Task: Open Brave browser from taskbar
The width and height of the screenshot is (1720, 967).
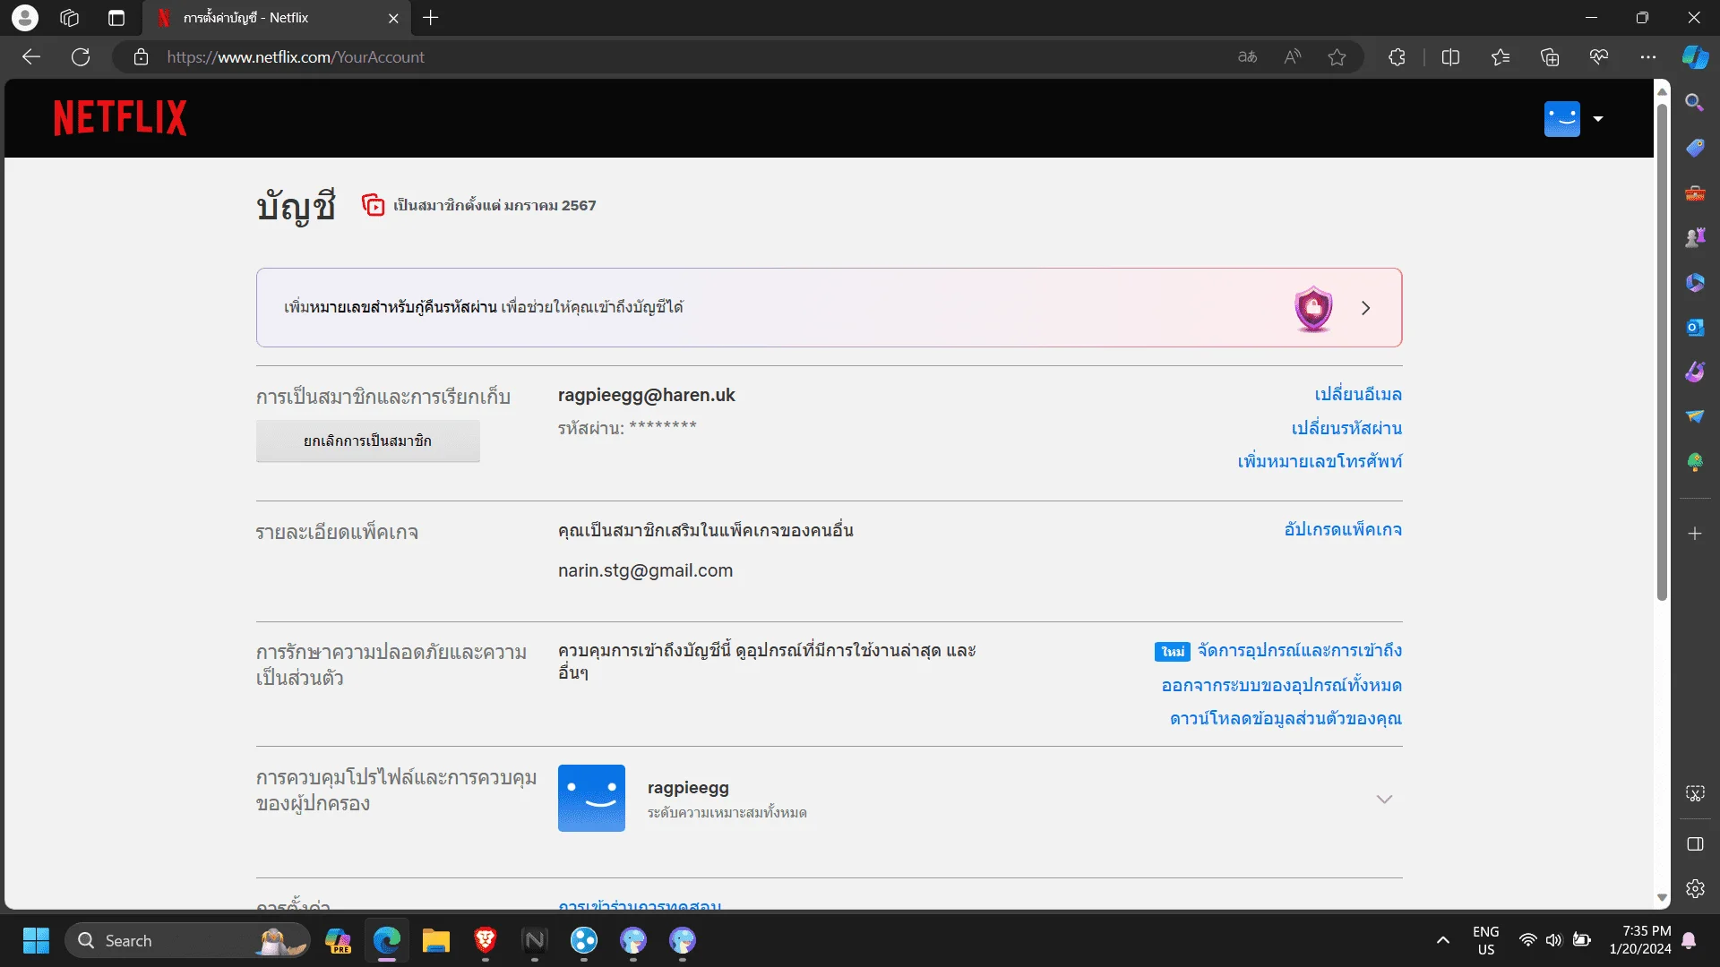Action: (x=486, y=940)
